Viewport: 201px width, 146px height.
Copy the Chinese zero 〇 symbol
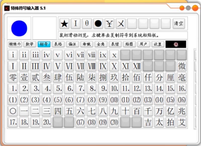[13, 111]
